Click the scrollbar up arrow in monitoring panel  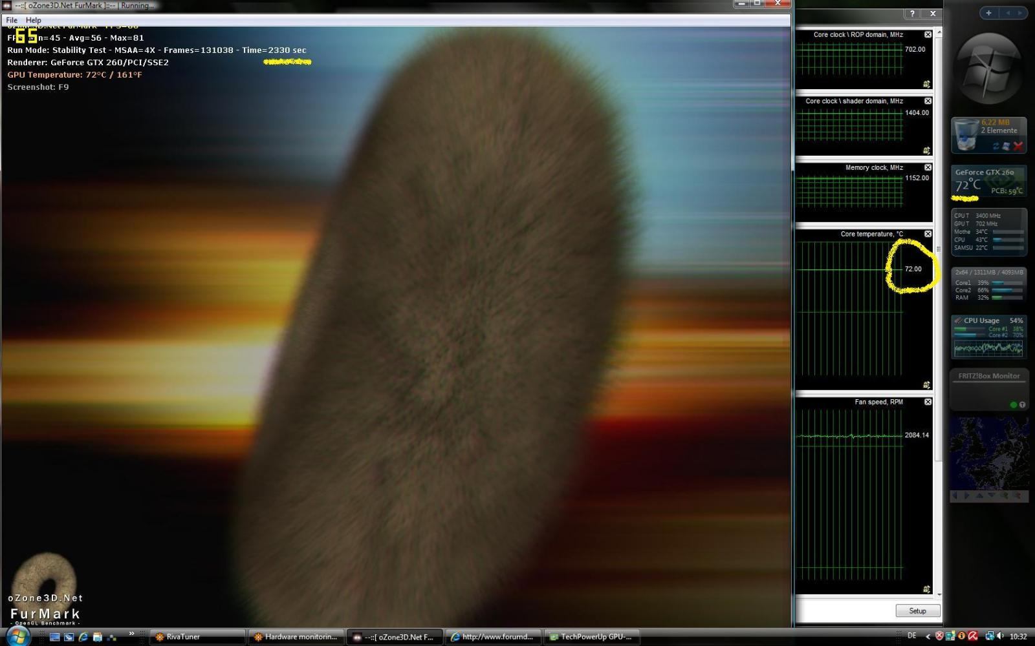coord(939,32)
